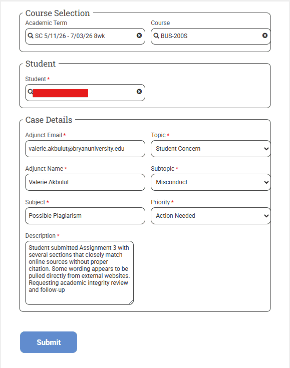Viewport: 290px width, 368px height.
Task: Click the Academic Term search magnifier icon
Action: (31, 36)
